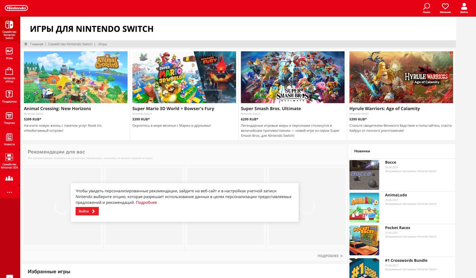The height and width of the screenshot is (278, 476).
Task: Click Super Mario 3D World + Bowser's Fury title
Action: click(173, 109)
